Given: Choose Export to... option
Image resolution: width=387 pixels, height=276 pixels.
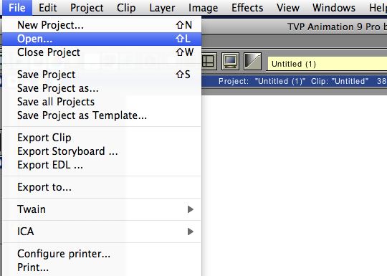Looking at the screenshot, I should (x=102, y=187).
